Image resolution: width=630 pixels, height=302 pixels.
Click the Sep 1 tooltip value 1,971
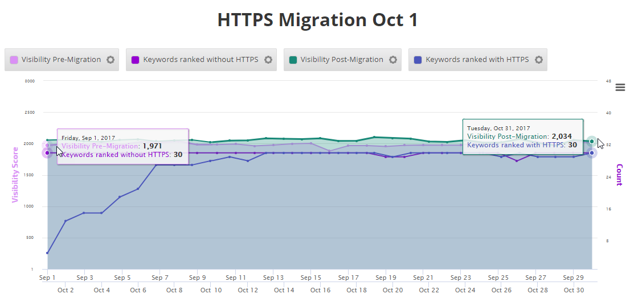coord(152,146)
